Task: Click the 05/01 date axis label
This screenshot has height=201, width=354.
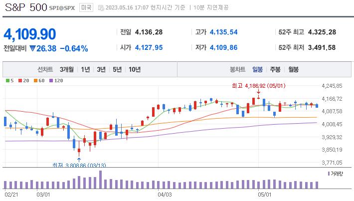Action: pyautogui.click(x=265, y=195)
